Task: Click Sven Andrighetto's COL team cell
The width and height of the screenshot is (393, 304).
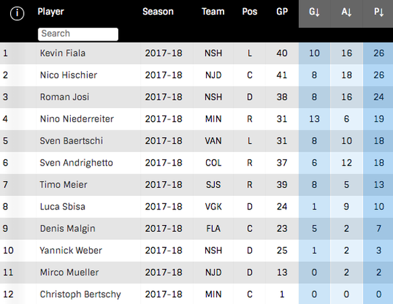Action: point(213,163)
